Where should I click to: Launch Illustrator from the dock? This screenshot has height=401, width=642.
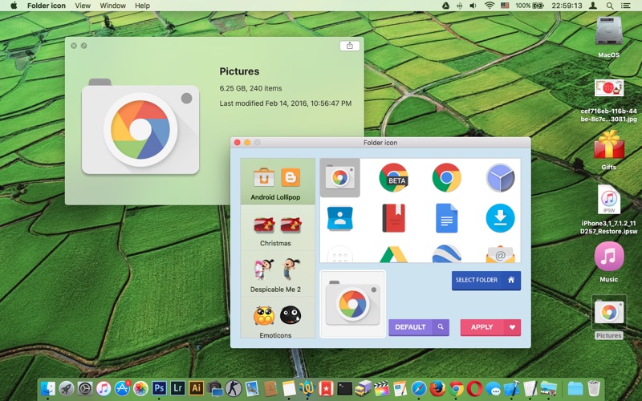coord(196,388)
